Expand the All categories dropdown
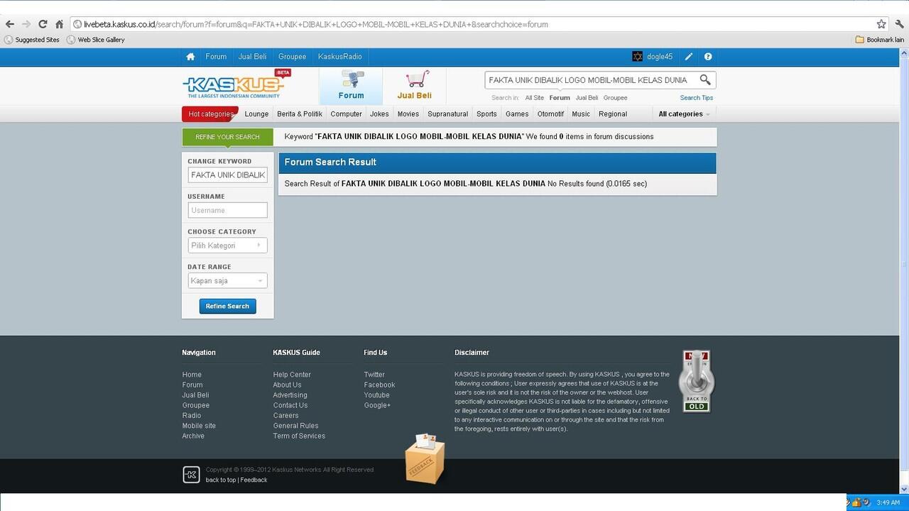Image resolution: width=909 pixels, height=511 pixels. click(684, 114)
